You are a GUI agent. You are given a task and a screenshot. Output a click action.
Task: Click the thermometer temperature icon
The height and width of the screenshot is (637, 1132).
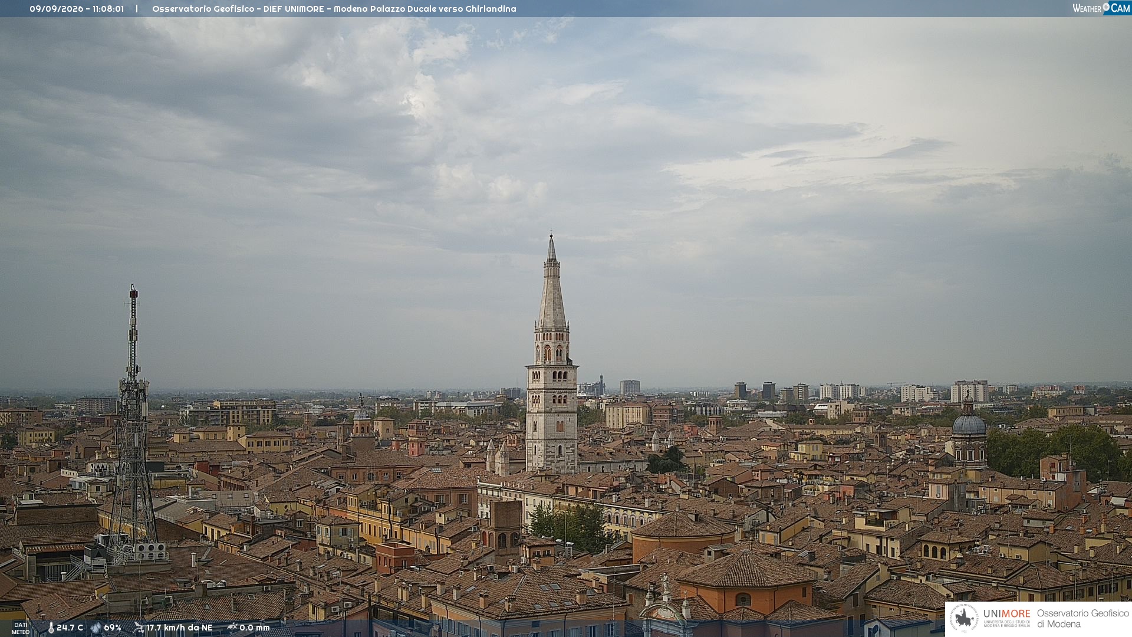tap(51, 628)
